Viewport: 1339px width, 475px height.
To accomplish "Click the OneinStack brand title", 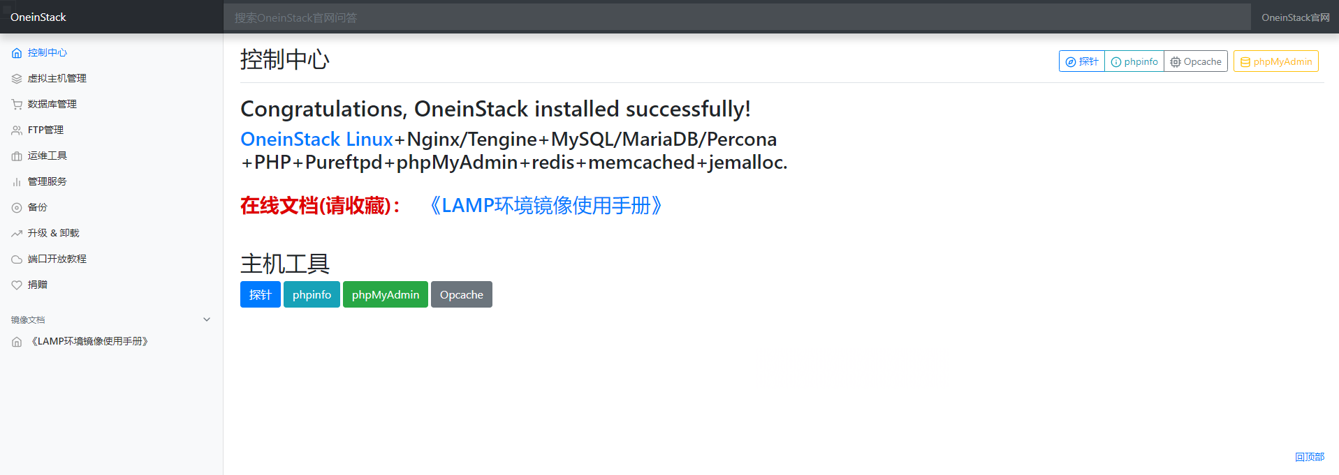I will click(x=38, y=17).
